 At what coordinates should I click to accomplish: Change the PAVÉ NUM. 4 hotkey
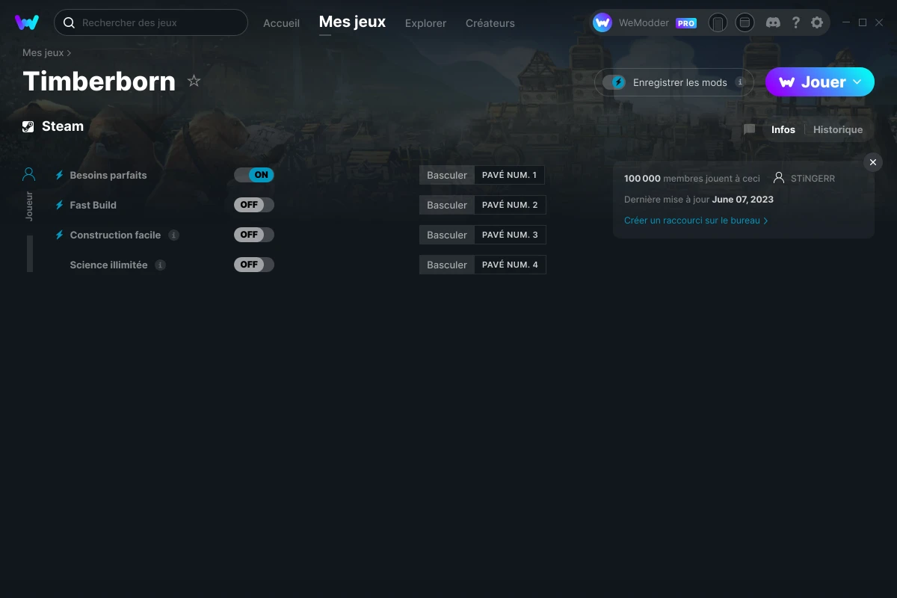click(510, 265)
